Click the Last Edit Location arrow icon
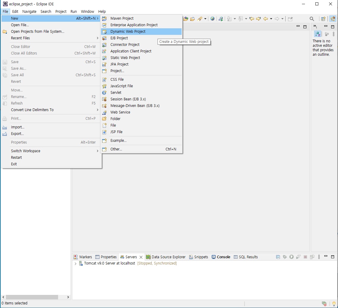The image size is (338, 308). click(252, 19)
